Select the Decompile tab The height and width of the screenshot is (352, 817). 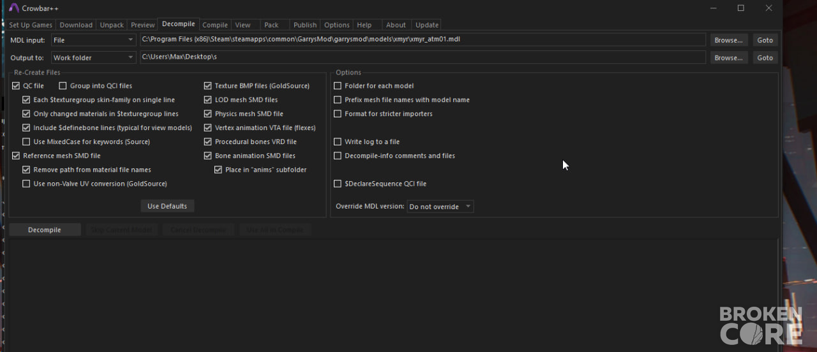(178, 24)
